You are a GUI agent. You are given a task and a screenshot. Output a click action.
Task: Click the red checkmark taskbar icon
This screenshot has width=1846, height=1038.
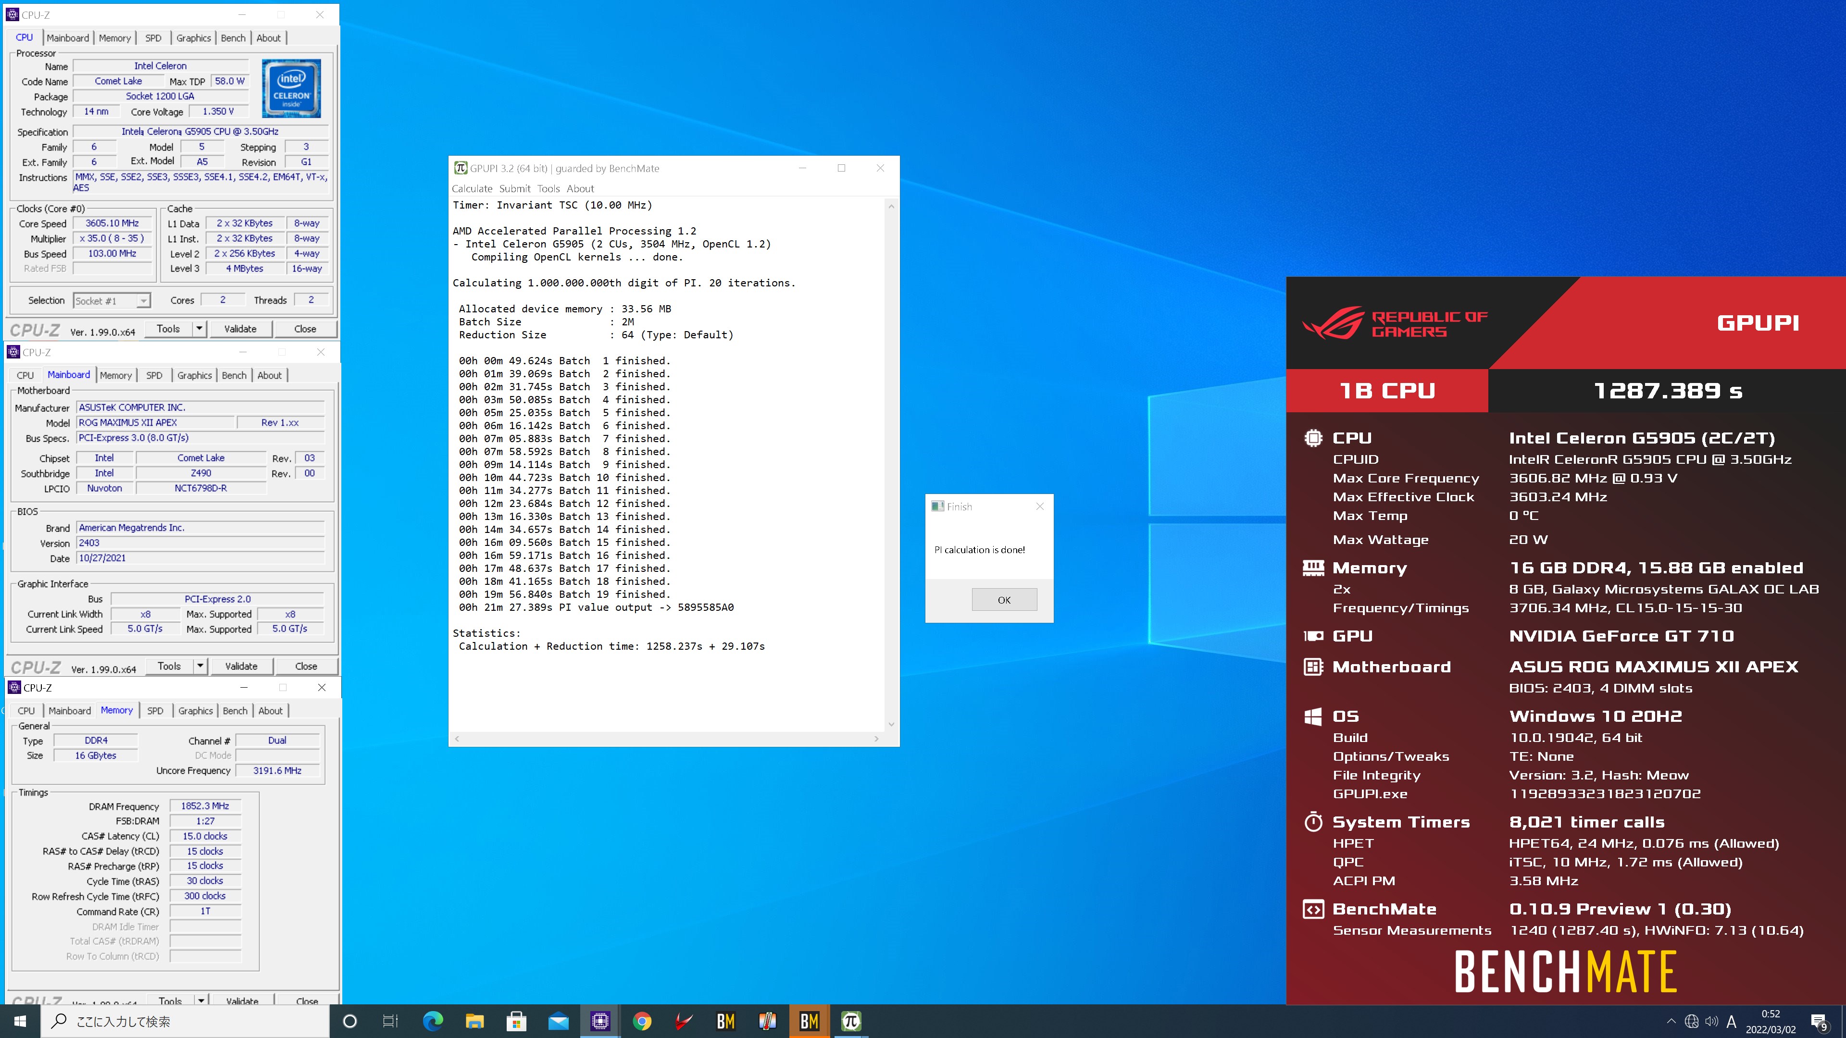pos(684,1021)
